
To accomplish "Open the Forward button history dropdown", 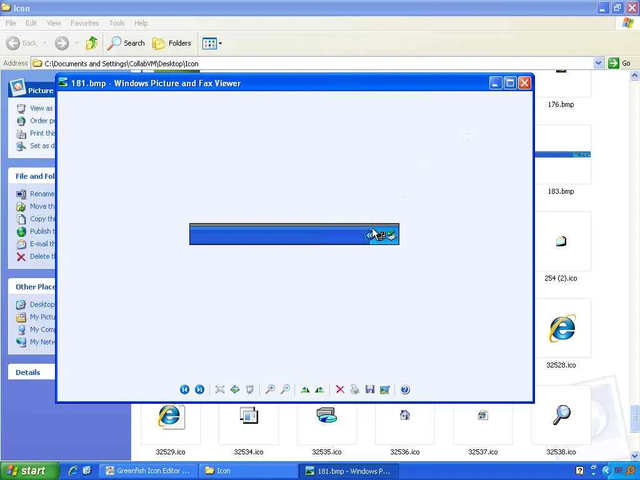I will (76, 43).
